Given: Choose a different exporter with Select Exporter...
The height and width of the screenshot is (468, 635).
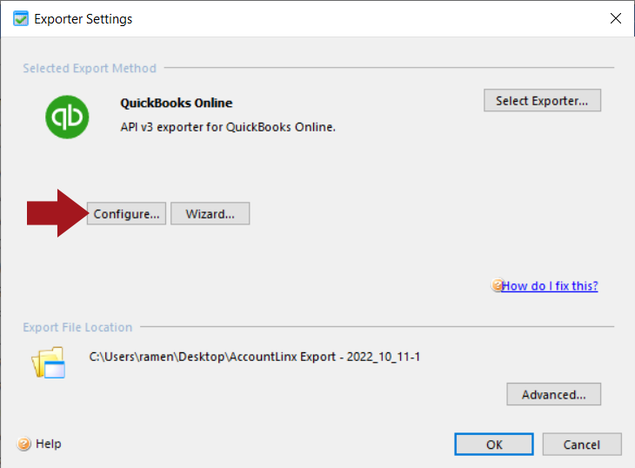Looking at the screenshot, I should [x=542, y=100].
